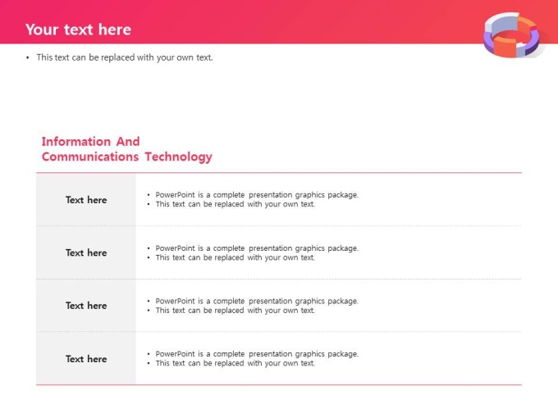The width and height of the screenshot is (558, 418).
Task: Click second row 'This text can be replaced' line
Action: [x=236, y=257]
